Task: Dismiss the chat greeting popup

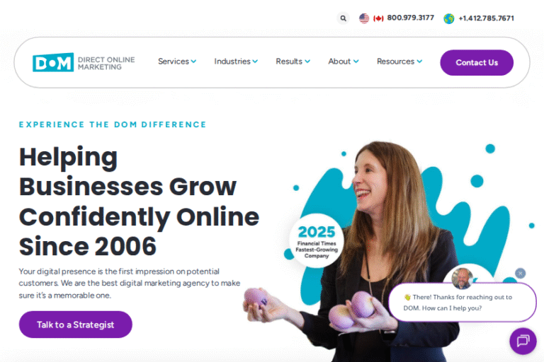Action: (520, 274)
